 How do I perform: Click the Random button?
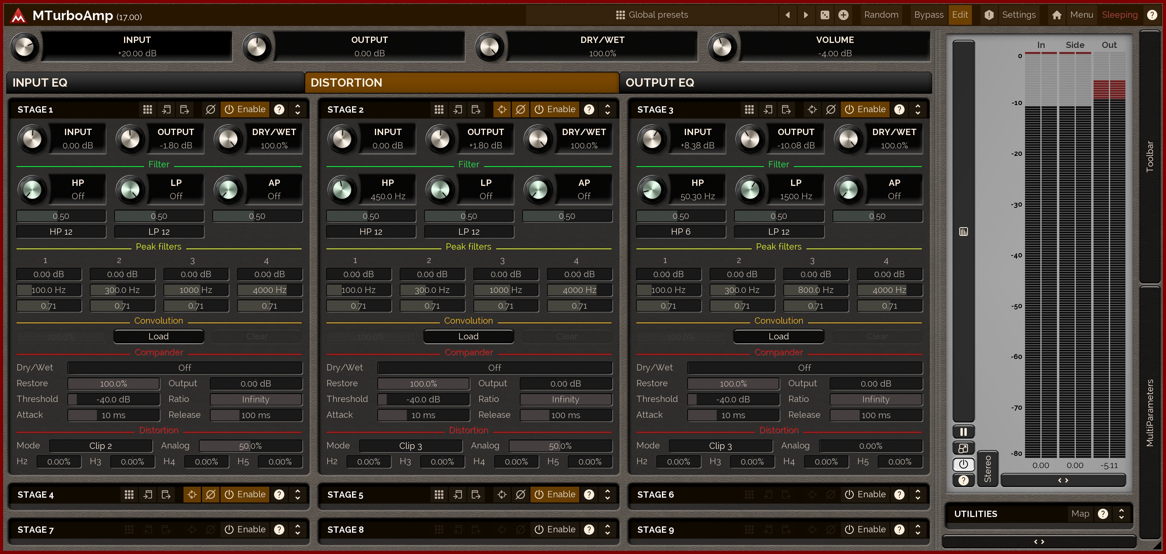tap(881, 15)
